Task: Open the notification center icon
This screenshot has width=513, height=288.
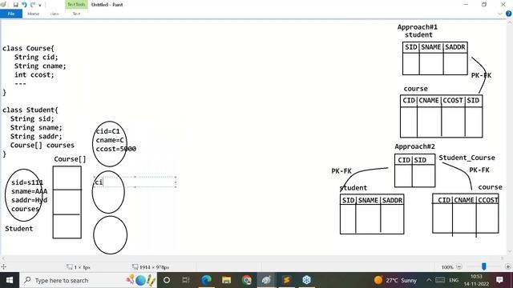Action: 499,280
